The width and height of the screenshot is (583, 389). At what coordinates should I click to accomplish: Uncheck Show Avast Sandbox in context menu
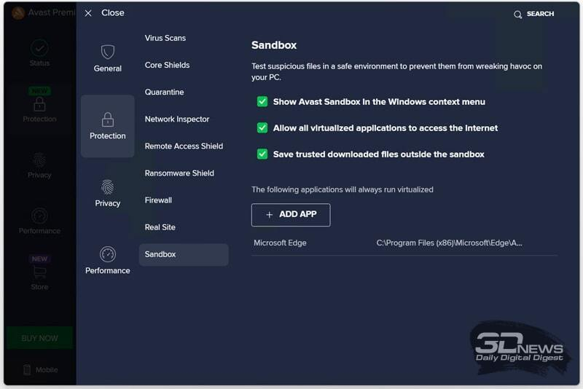pos(262,101)
